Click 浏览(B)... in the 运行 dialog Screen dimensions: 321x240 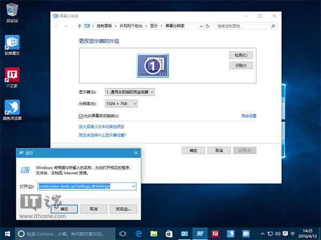click(x=123, y=209)
